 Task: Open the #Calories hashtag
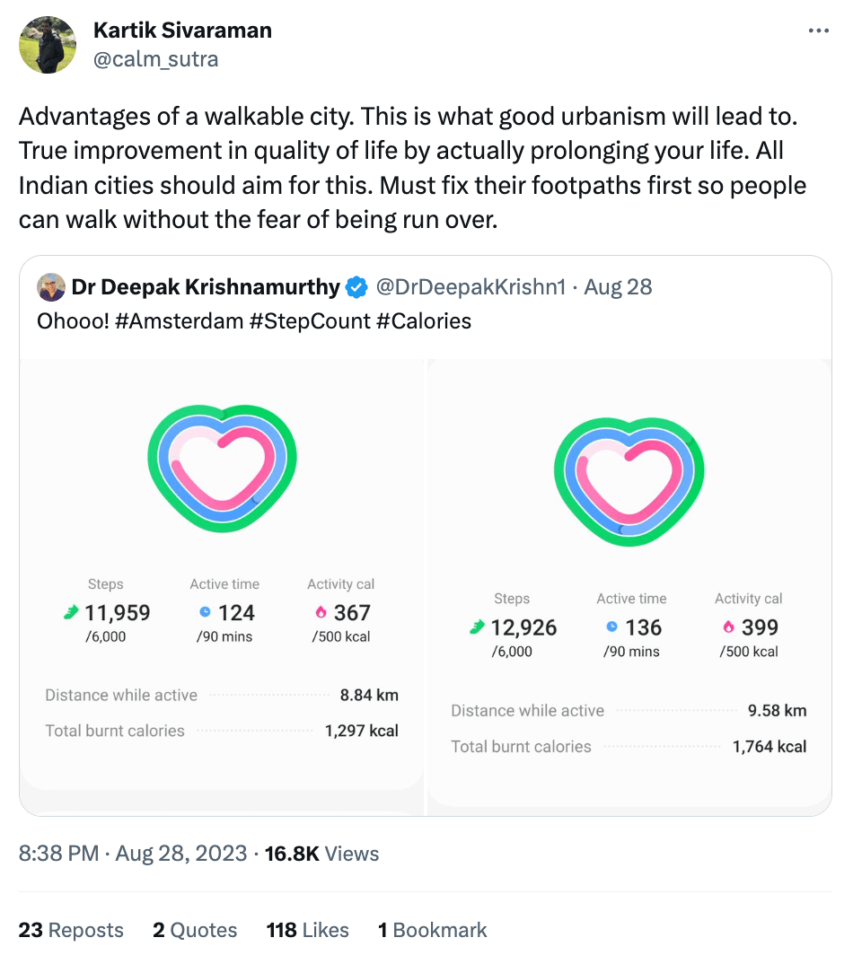click(x=424, y=321)
